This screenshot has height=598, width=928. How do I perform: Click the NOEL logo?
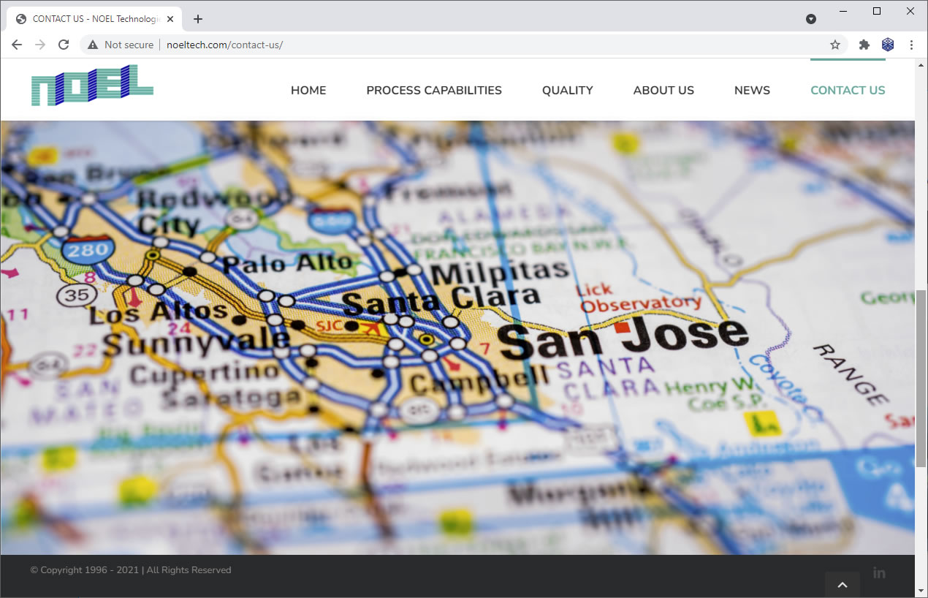[x=92, y=86]
